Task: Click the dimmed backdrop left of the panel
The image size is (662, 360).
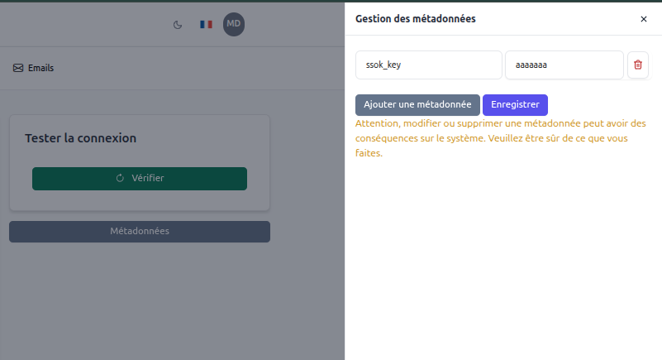Action: click(165, 306)
